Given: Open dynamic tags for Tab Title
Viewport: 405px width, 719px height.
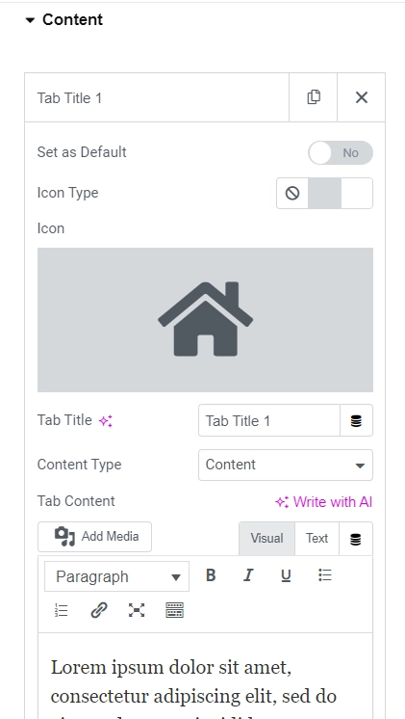Looking at the screenshot, I should point(357,420).
